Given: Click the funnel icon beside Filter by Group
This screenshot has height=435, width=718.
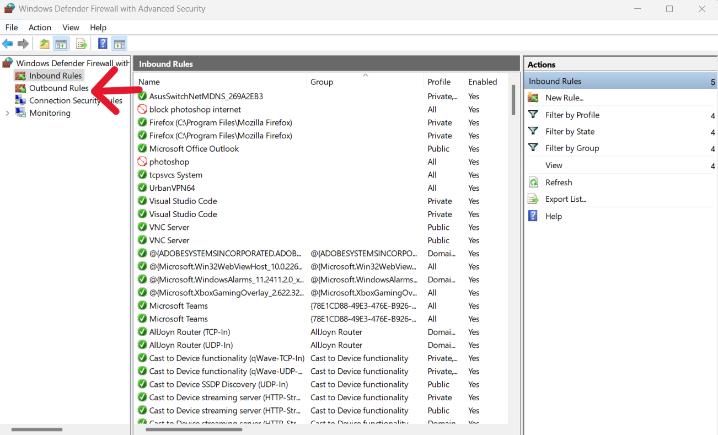Looking at the screenshot, I should [x=533, y=148].
